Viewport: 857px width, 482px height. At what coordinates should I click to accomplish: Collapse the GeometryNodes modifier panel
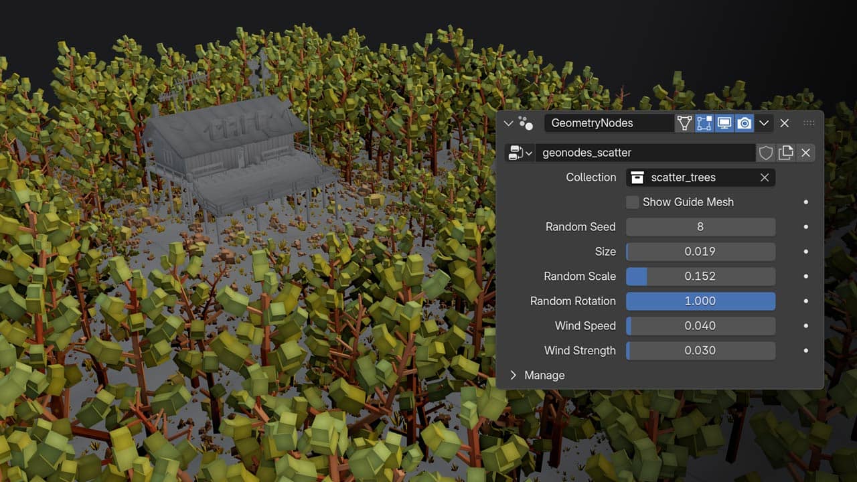click(508, 123)
